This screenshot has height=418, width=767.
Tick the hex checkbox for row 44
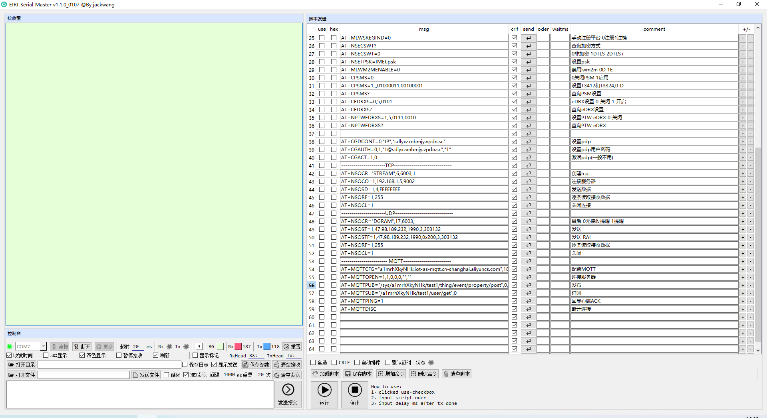[334, 189]
